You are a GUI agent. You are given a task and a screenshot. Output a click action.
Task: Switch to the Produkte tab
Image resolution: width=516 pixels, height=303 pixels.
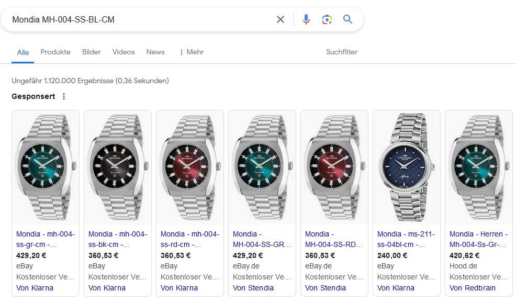55,52
